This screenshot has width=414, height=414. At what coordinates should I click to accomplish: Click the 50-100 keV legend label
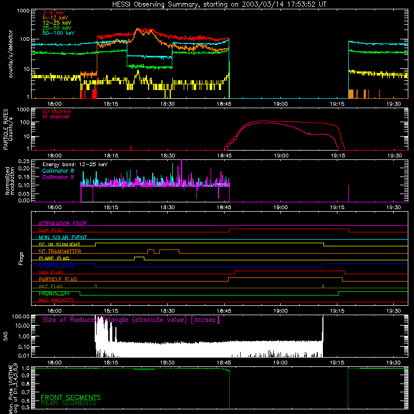pos(58,33)
